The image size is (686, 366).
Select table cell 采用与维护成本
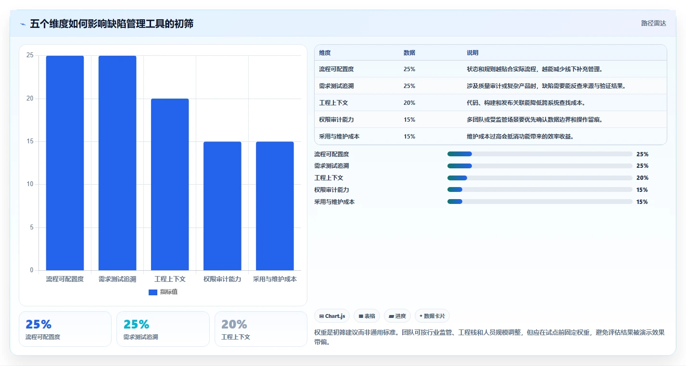click(x=339, y=137)
